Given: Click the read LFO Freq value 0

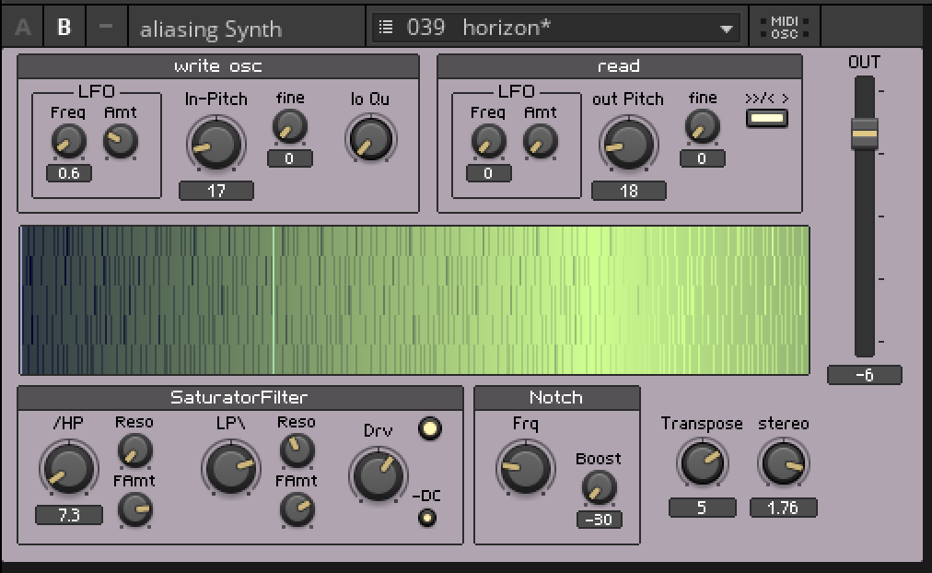Looking at the screenshot, I should pyautogui.click(x=489, y=173).
